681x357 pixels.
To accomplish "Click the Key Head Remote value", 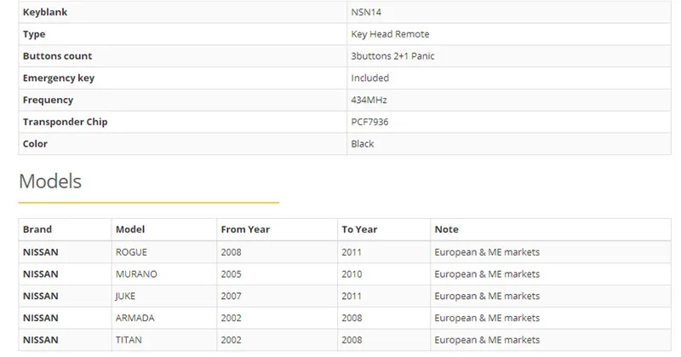I will pyautogui.click(x=390, y=34).
